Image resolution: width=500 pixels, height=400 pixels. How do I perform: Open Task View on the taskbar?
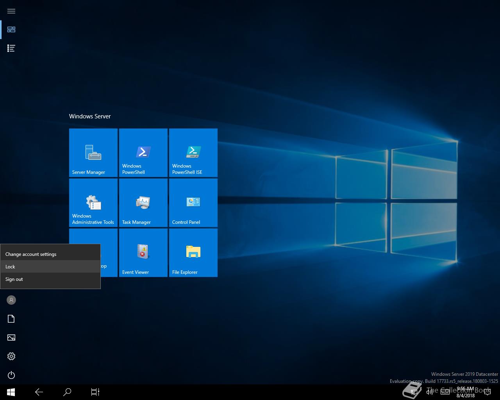pos(95,392)
